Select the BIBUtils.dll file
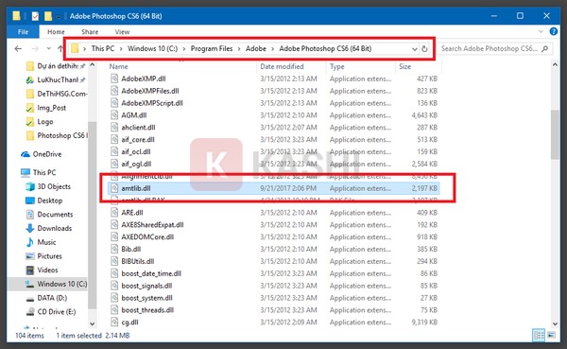Viewport: 567px width, 349px height. tap(137, 261)
